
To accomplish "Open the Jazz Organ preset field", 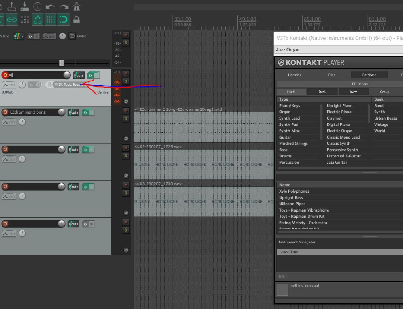I will click(x=339, y=50).
